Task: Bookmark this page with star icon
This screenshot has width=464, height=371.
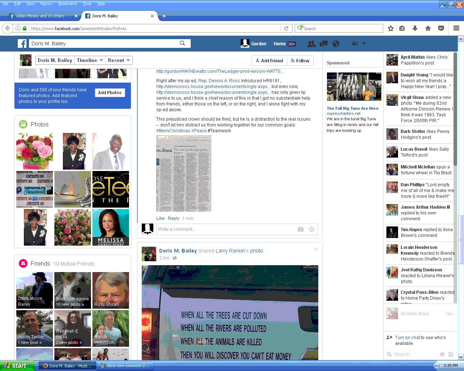Action: point(391,28)
